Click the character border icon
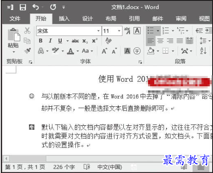Screen dimensions: 213x173 [x=137, y=31]
